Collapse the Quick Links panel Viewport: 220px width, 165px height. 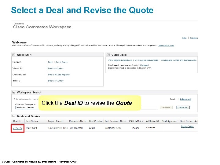(108, 55)
